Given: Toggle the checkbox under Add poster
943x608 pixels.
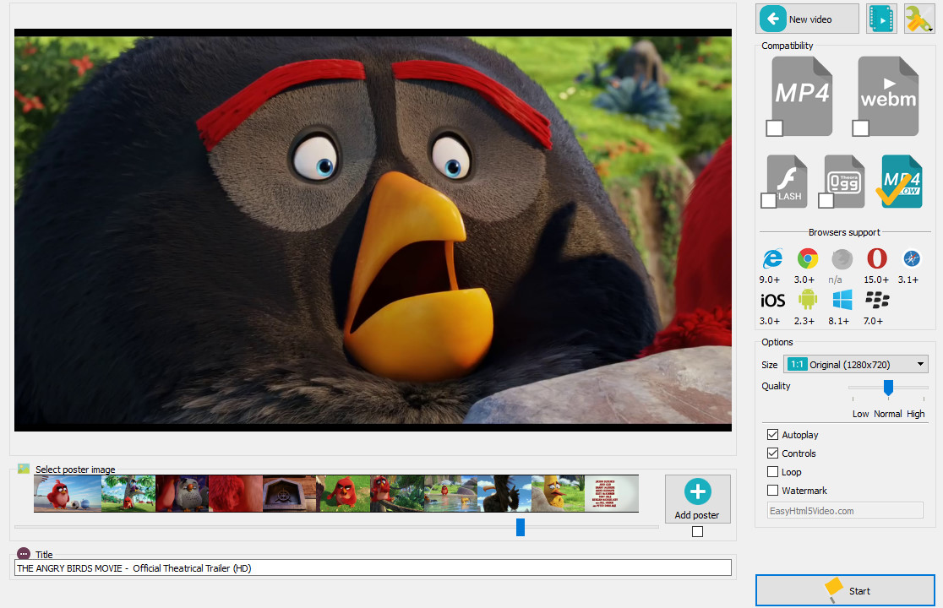Looking at the screenshot, I should (x=697, y=531).
